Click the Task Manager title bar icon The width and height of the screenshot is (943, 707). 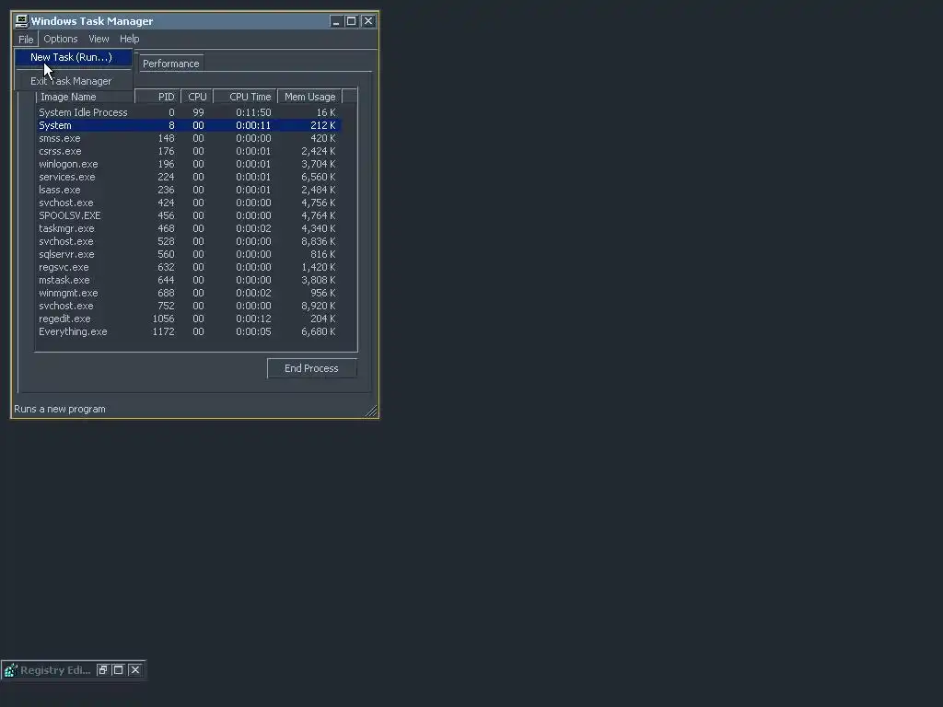22,21
